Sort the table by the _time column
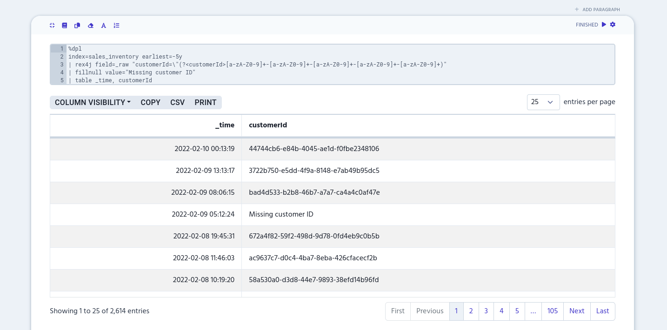 click(x=225, y=125)
